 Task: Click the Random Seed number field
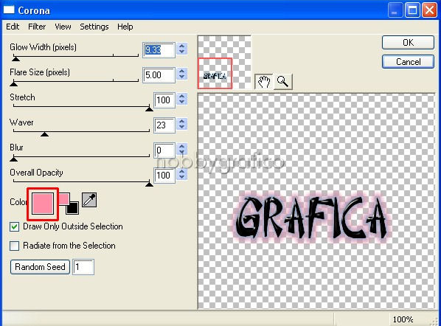point(83,267)
